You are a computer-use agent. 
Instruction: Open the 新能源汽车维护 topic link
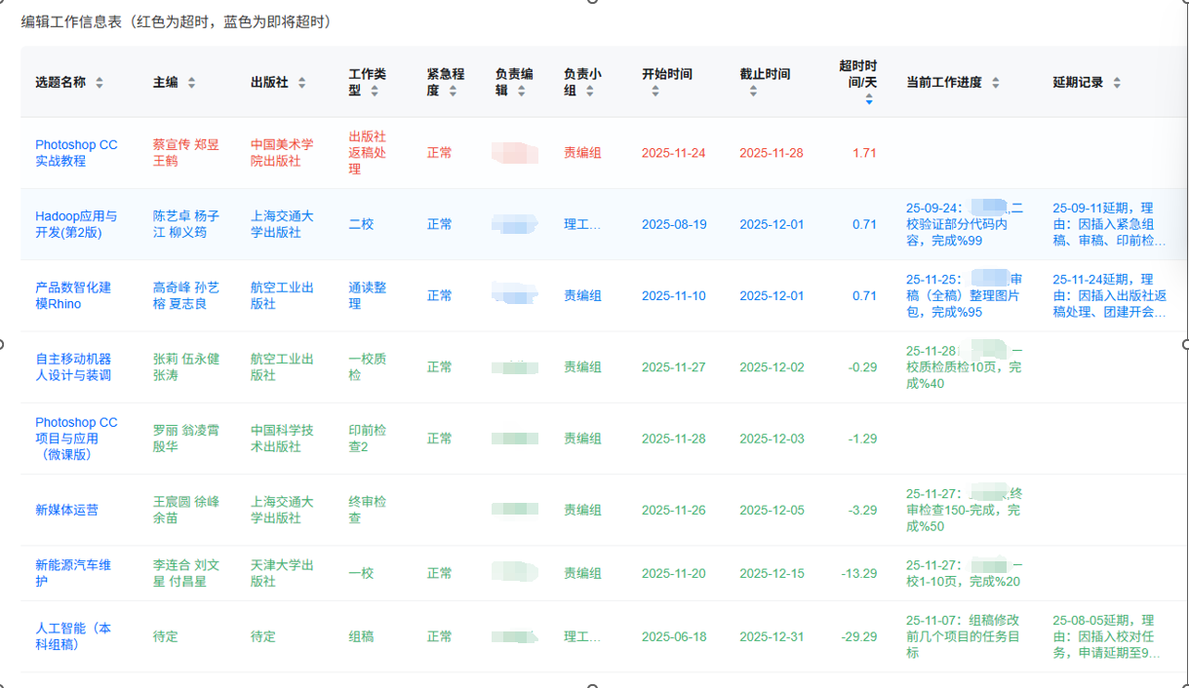[73, 573]
